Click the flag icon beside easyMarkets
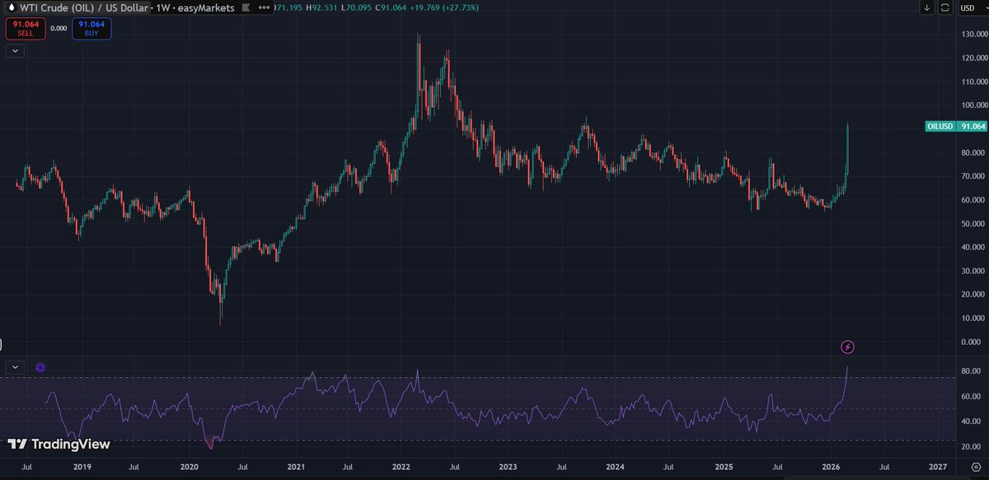The height and width of the screenshot is (480, 989). pyautogui.click(x=245, y=7)
